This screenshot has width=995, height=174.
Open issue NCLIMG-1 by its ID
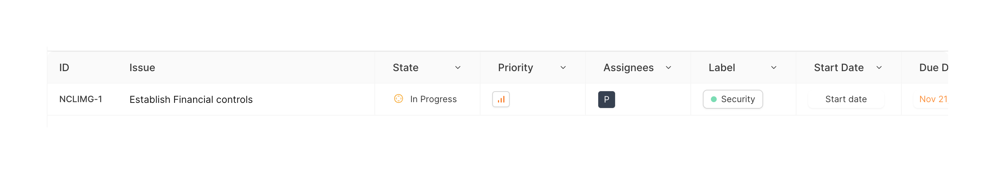[x=80, y=99]
